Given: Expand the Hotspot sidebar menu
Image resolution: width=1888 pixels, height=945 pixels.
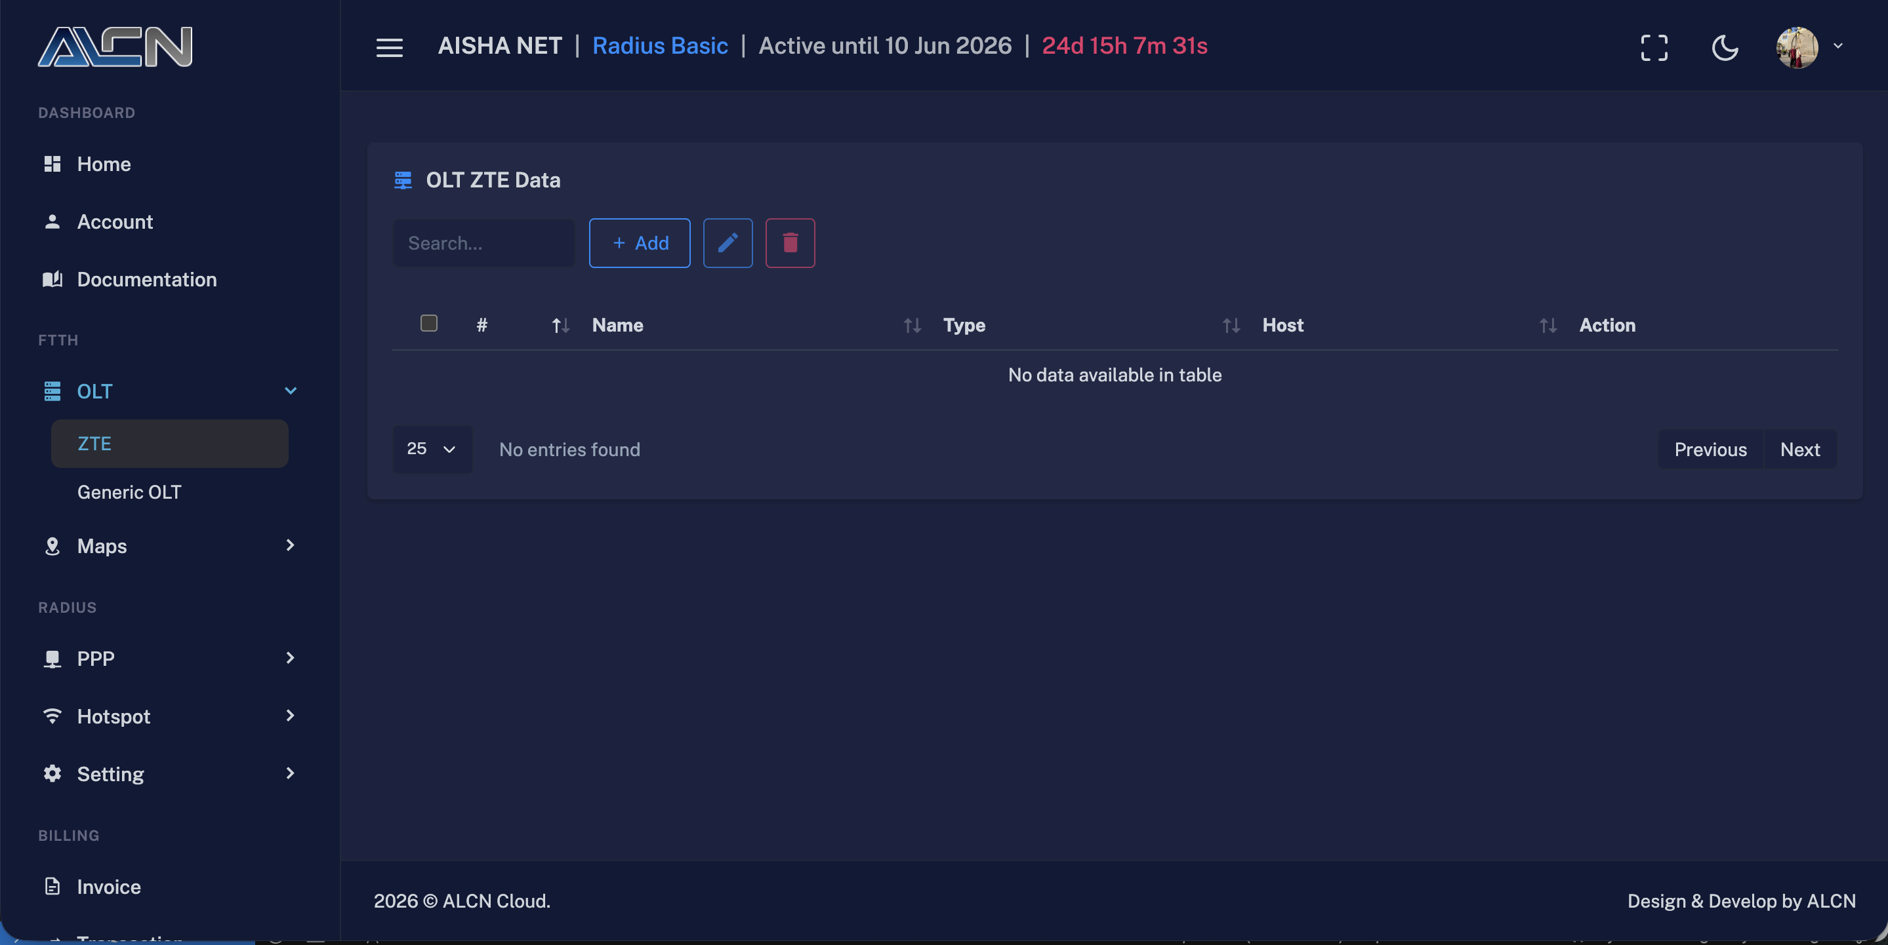Looking at the screenshot, I should [170, 716].
